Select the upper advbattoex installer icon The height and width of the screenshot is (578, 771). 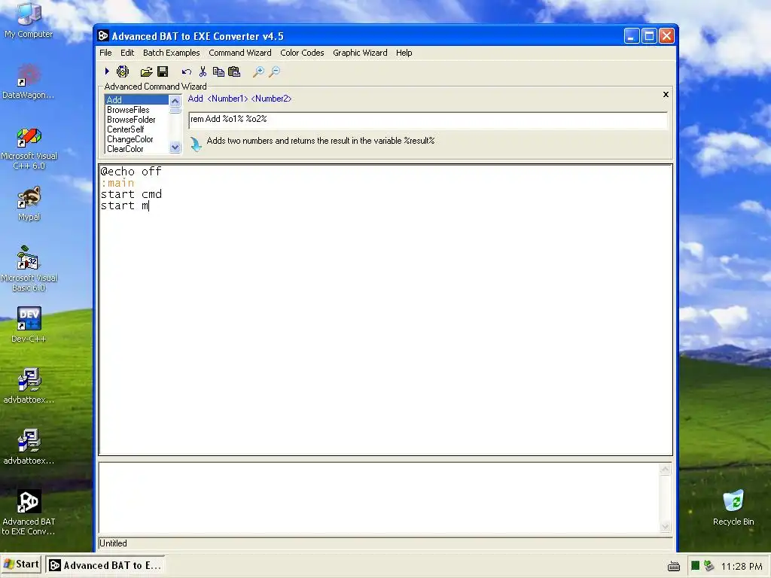[29, 386]
